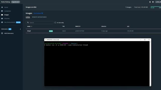Sort by Created column header
The width and height of the screenshot is (161, 90).
point(104,26)
